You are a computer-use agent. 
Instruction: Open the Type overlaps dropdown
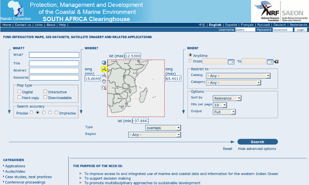click(x=163, y=128)
